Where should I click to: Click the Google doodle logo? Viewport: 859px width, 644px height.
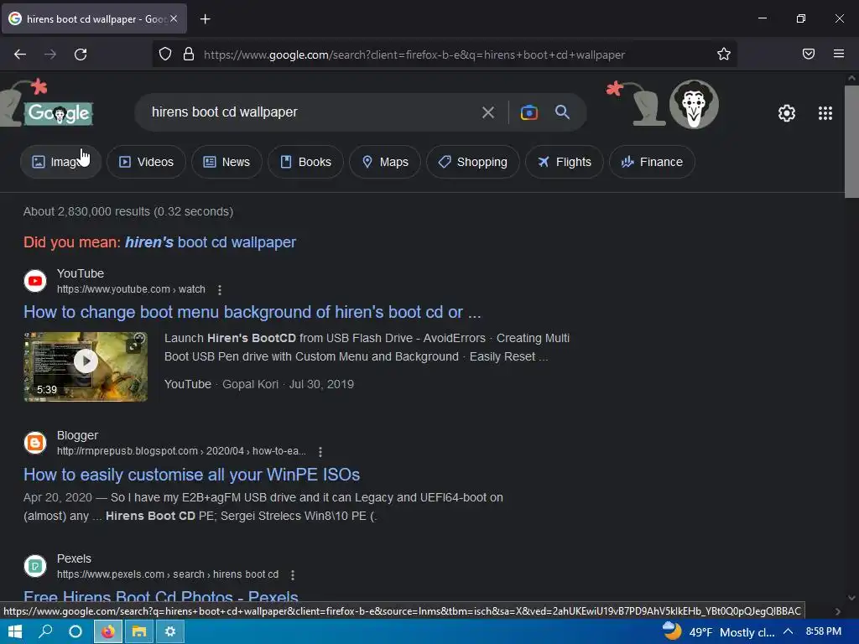point(59,113)
